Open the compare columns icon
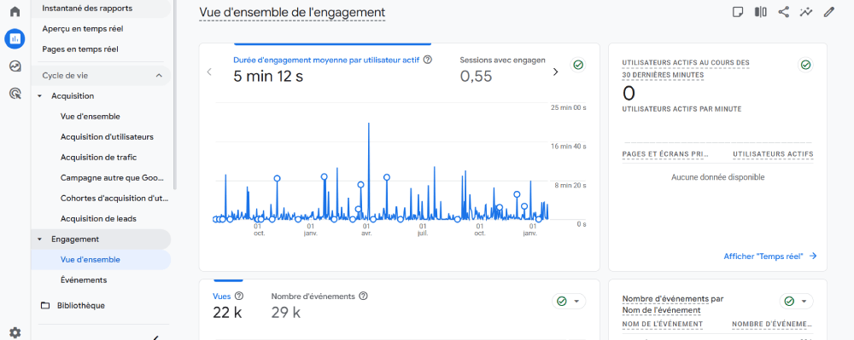854x340 pixels. pos(760,12)
